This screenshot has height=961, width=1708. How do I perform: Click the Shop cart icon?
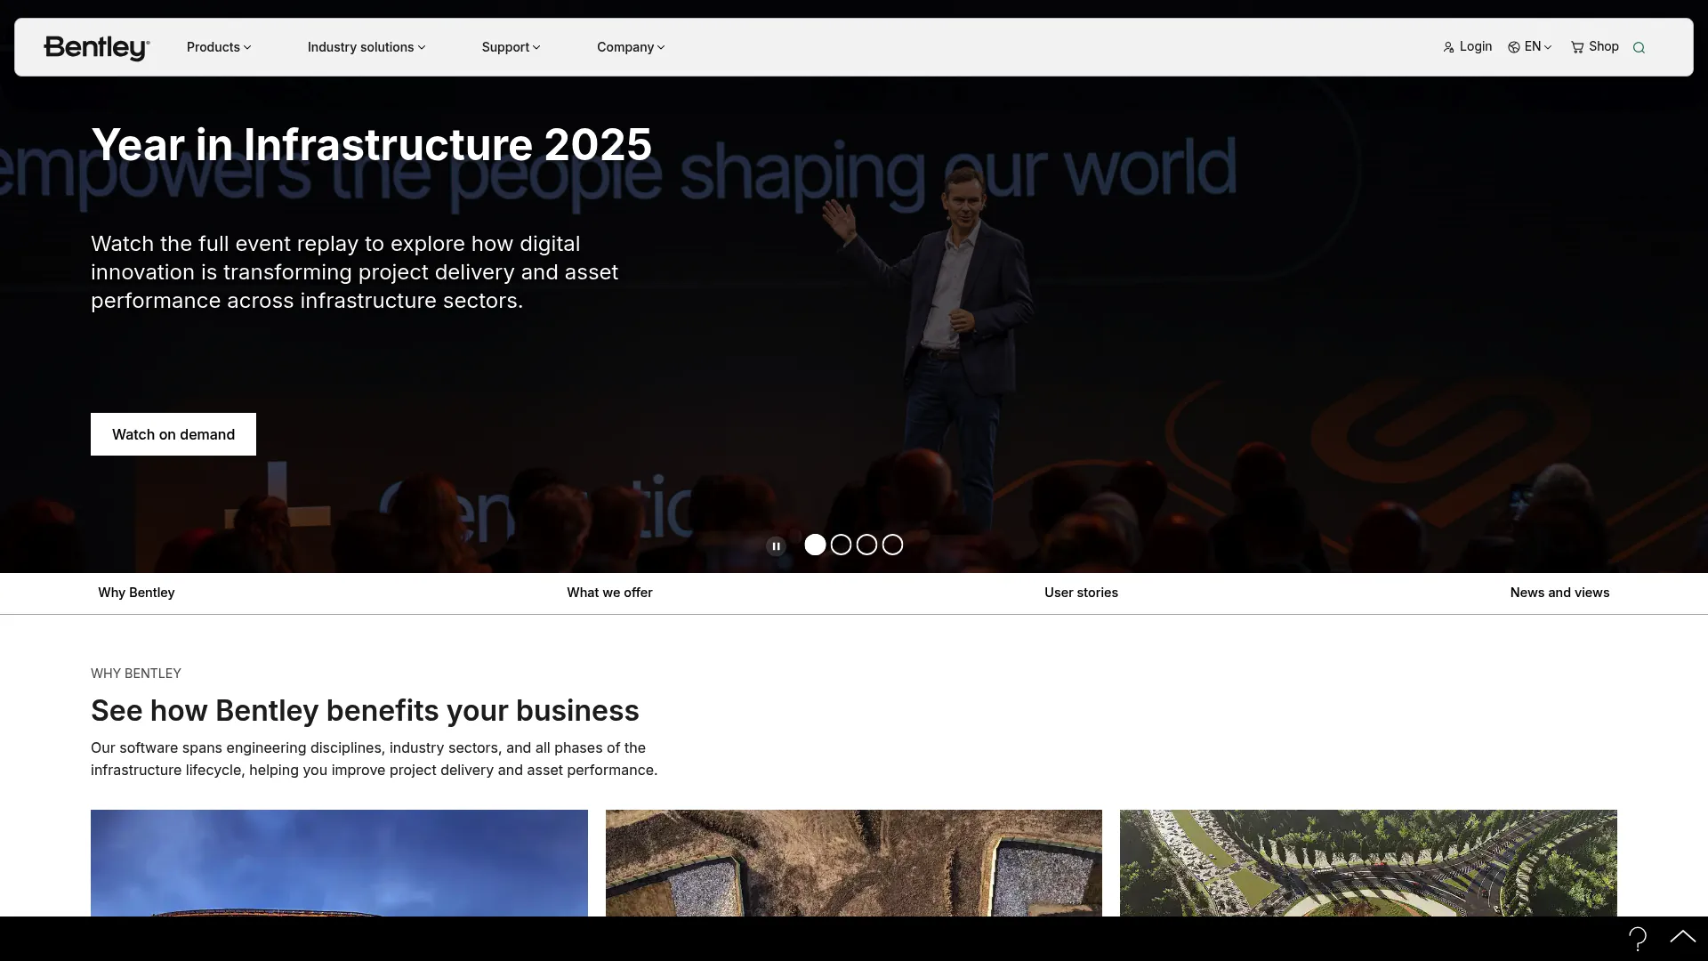(x=1577, y=47)
